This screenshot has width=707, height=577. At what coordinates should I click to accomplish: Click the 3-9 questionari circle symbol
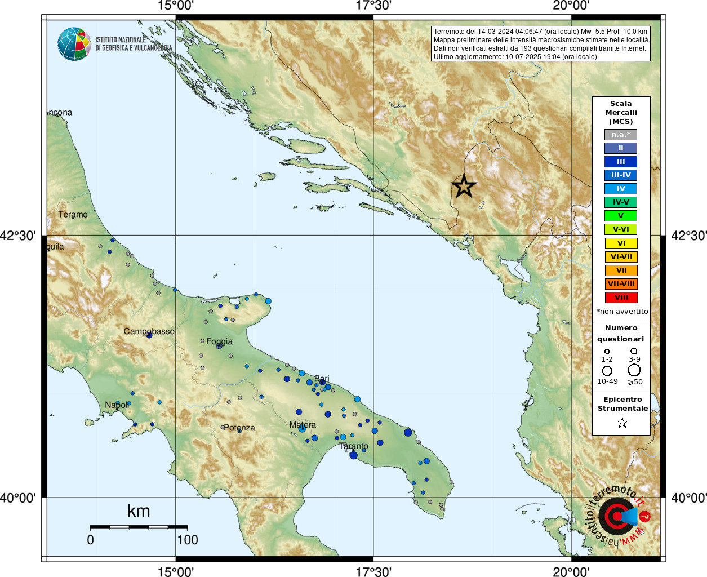pyautogui.click(x=634, y=351)
